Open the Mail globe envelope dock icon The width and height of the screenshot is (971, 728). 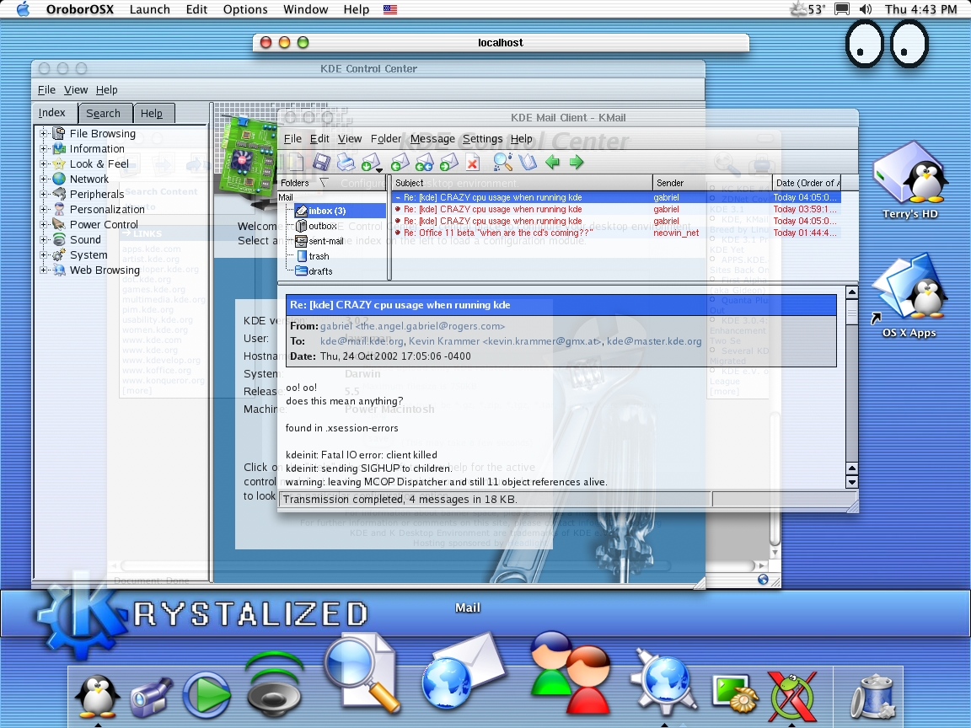(463, 672)
